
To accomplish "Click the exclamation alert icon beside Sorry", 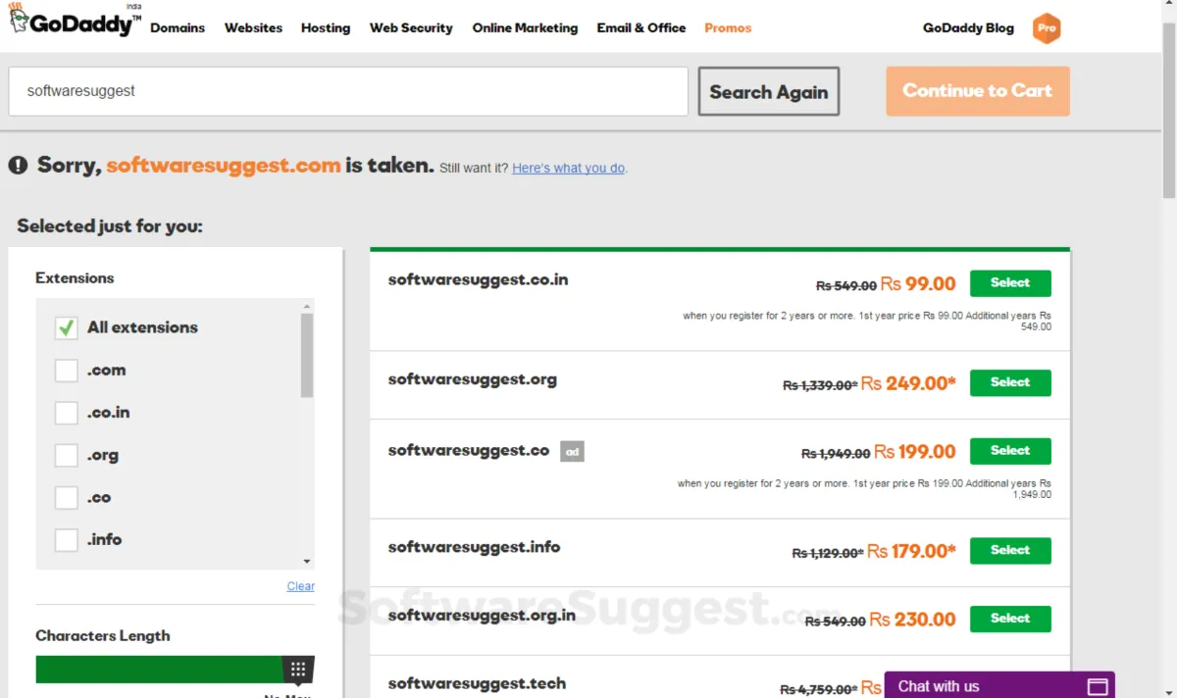I will [x=18, y=166].
